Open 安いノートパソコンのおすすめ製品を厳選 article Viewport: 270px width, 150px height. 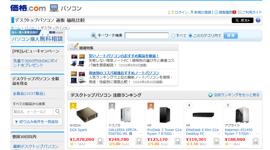point(124,56)
